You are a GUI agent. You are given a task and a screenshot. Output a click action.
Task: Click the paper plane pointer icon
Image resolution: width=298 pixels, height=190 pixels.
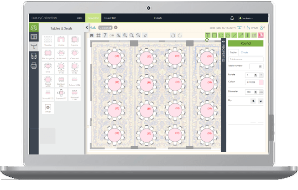(145, 35)
